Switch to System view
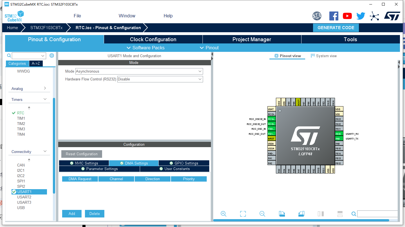Viewport: 405px width, 227px height. [324, 56]
